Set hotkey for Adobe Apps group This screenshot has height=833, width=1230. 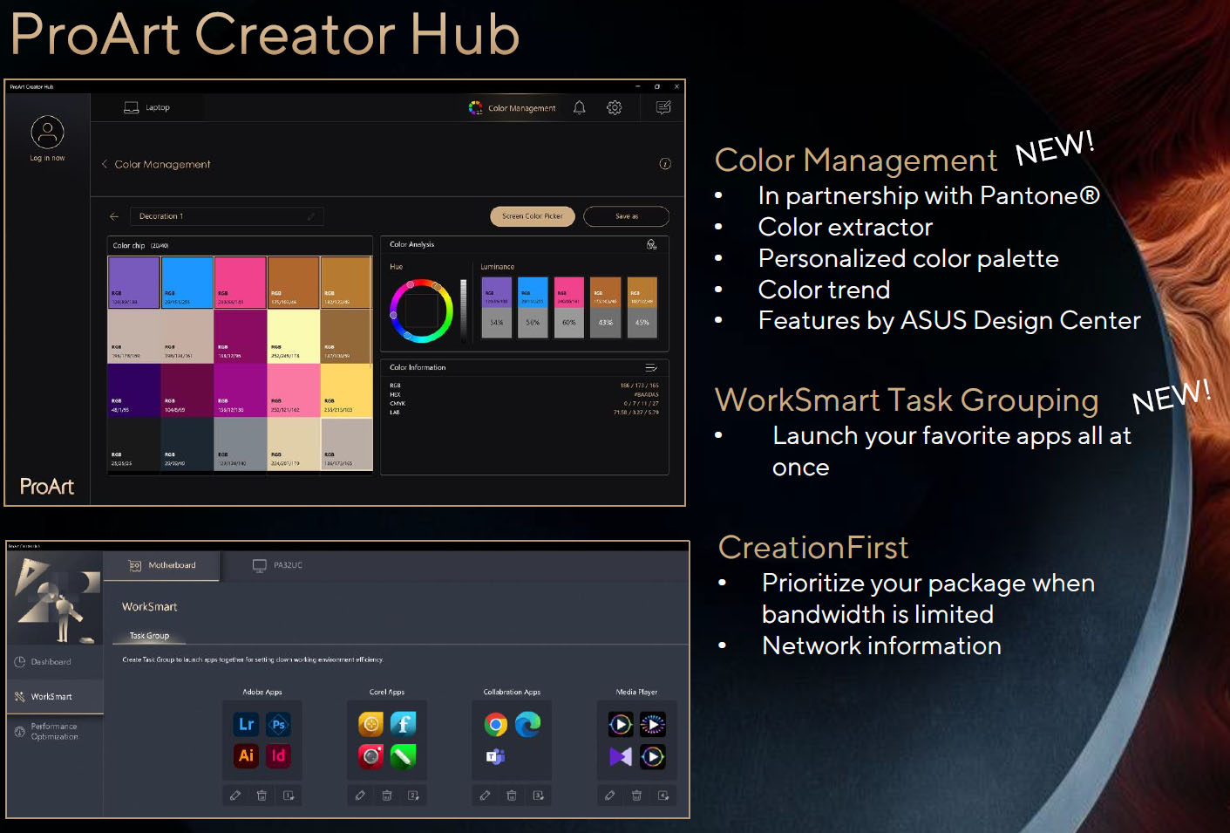coord(289,795)
